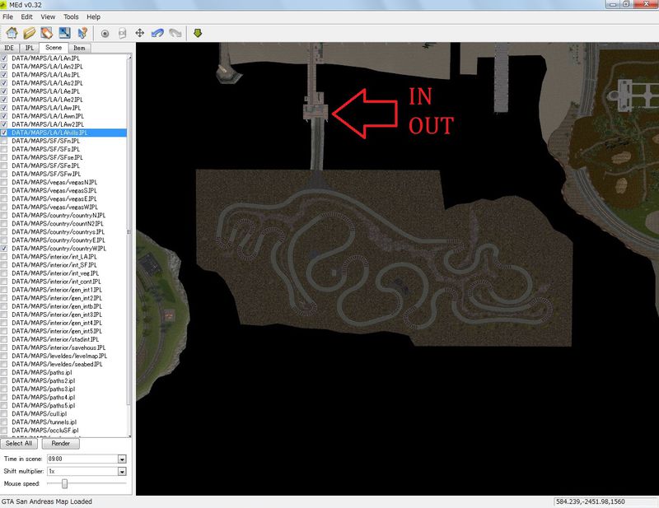
Task: Click the GTA San Andreas Map Loaded status
Action: pos(47,501)
